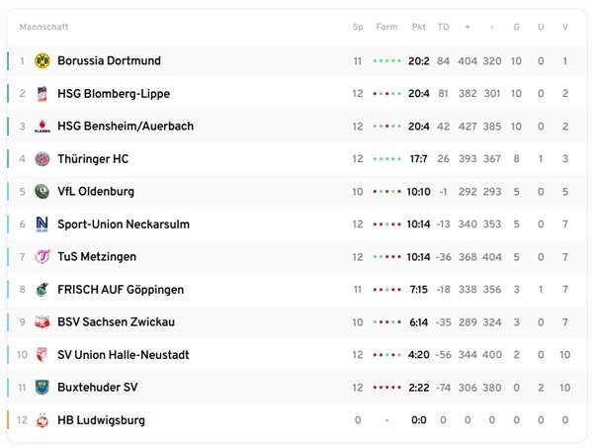The width and height of the screenshot is (593, 448).
Task: Click the FRISCH AUF Göppingen logo
Action: coord(42,290)
